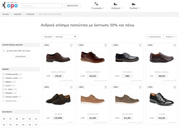The height and width of the screenshot is (128, 179).
Task: Expand the Παιδικά menu arrow
Action: tap(139, 8)
